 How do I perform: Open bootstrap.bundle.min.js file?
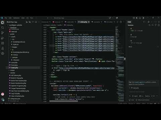pos(21,52)
